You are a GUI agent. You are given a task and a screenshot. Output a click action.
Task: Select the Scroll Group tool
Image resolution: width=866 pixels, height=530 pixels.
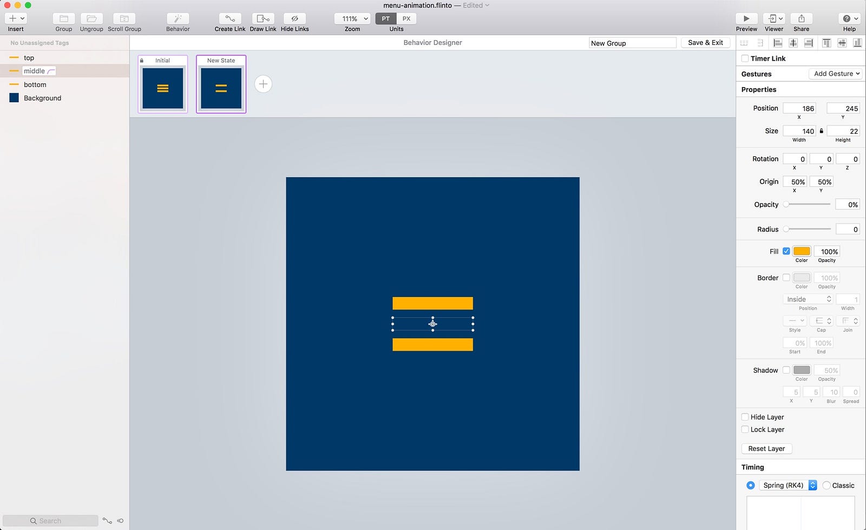click(124, 19)
